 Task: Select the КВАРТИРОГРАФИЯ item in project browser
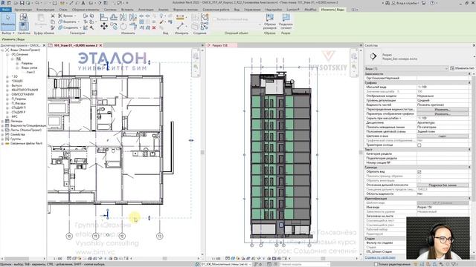click(25, 90)
